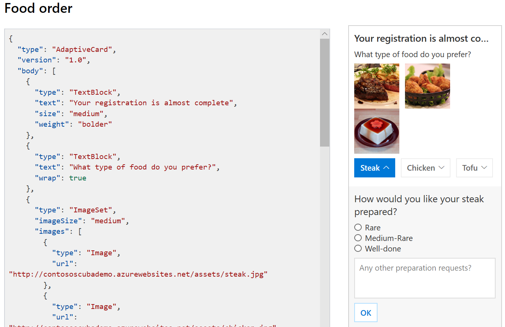This screenshot has width=505, height=327.
Task: Collapse the expanded Steak dropdown
Action: [x=375, y=168]
